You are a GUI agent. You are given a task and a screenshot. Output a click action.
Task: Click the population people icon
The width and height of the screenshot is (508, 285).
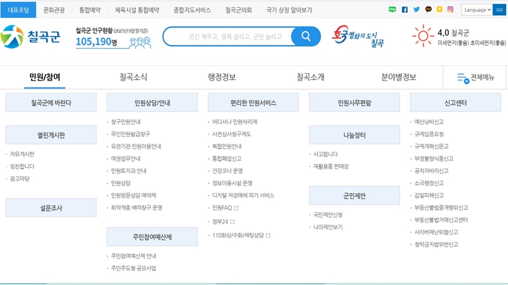pos(140,42)
